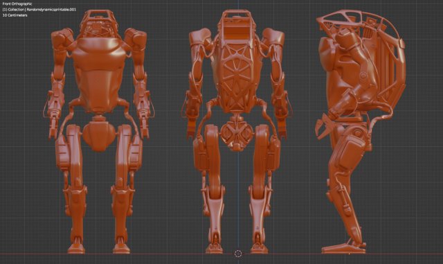Image resolution: width=443 pixels, height=264 pixels.
Task: Click the 3D cursor on the ground line
Action: [238, 254]
